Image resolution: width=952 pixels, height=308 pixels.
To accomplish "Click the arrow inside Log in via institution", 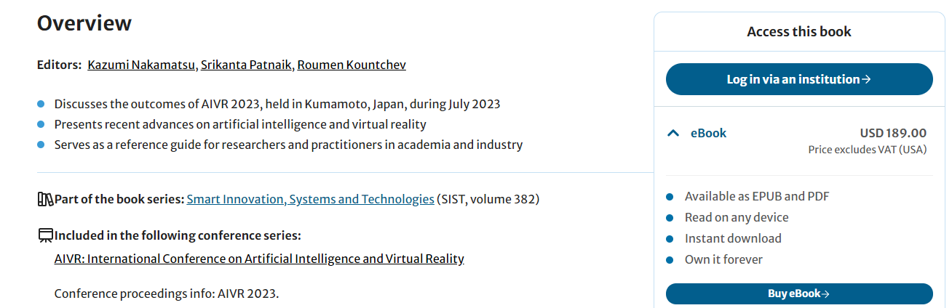I will tap(866, 79).
